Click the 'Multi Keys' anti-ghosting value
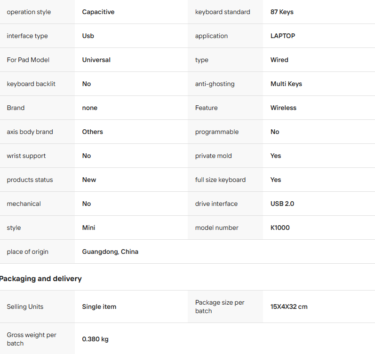This screenshot has height=354, width=375. click(x=286, y=84)
